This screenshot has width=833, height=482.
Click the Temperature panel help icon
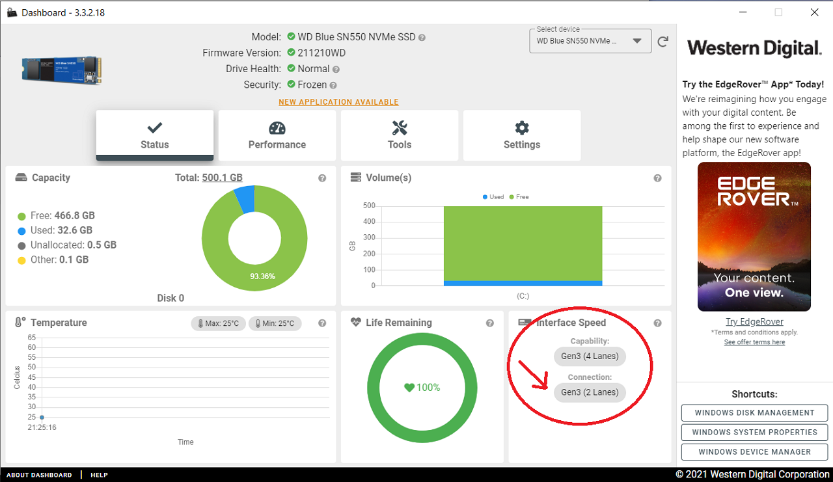click(322, 323)
